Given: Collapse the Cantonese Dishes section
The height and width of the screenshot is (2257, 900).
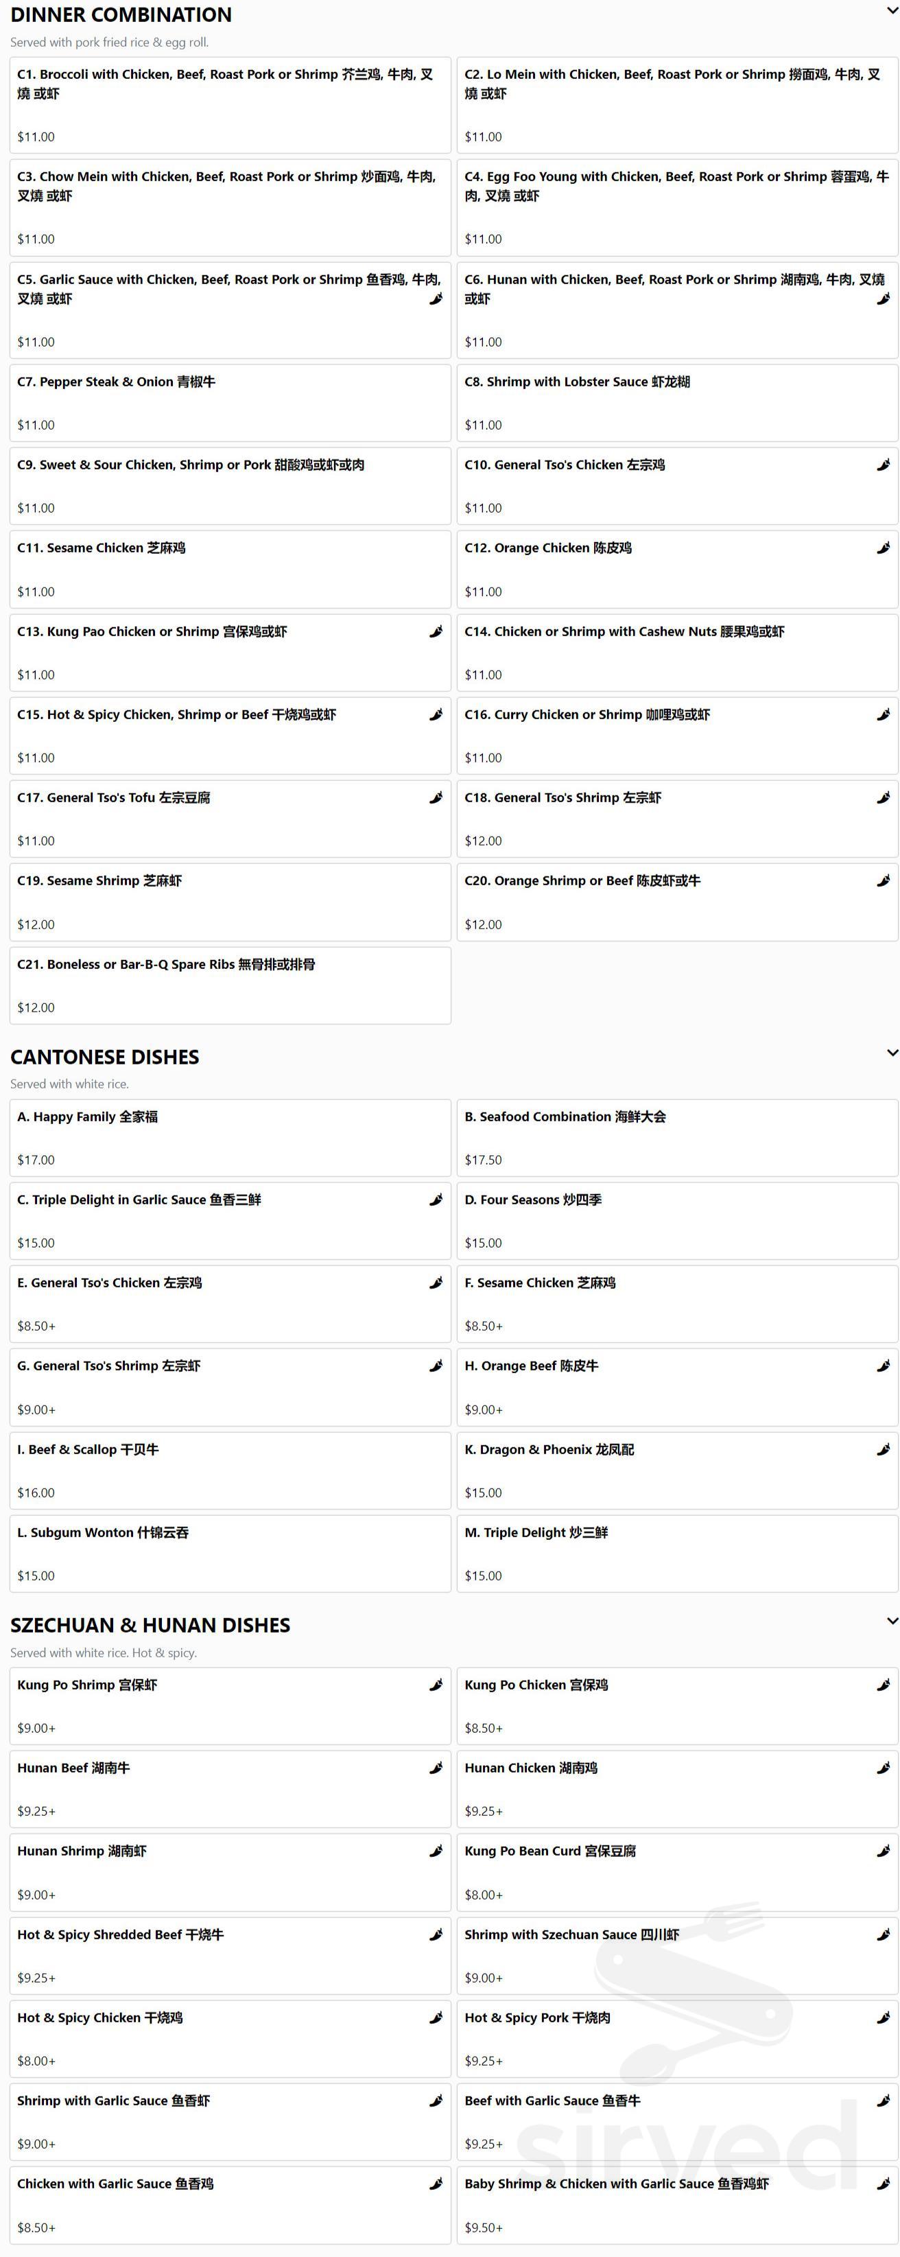Looking at the screenshot, I should 892,1052.
